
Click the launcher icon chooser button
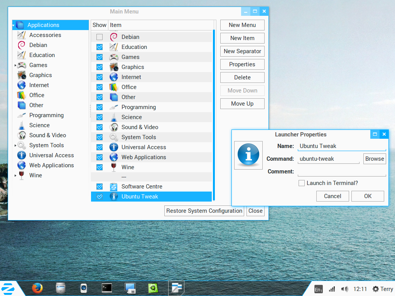click(x=248, y=155)
